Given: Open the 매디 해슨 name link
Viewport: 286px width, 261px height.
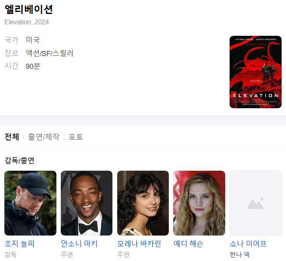Looking at the screenshot, I should (188, 243).
